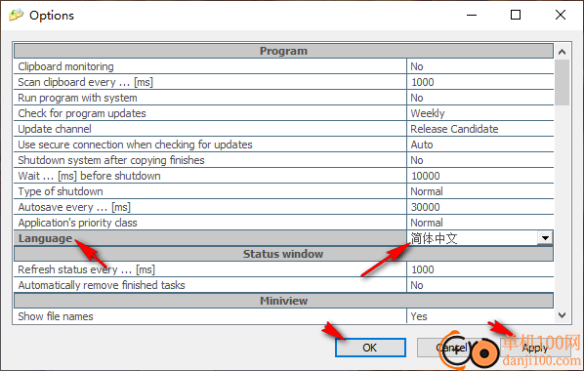584x371 pixels.
Task: Click the OK button
Action: coord(370,348)
